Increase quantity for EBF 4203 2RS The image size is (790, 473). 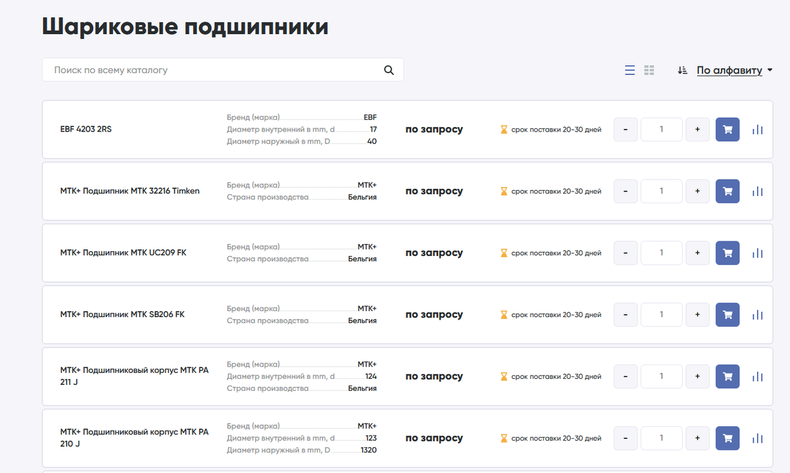pyautogui.click(x=697, y=130)
